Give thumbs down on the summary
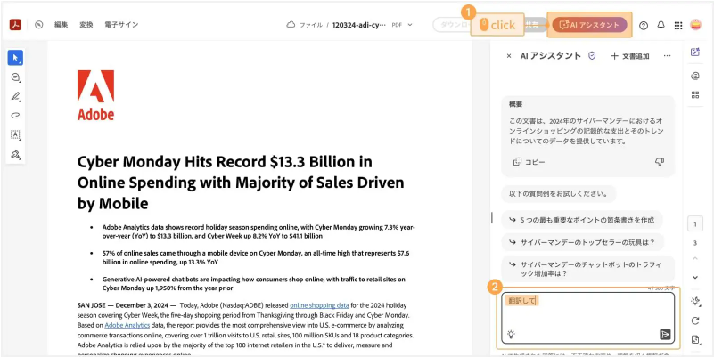The width and height of the screenshot is (714, 357). point(659,162)
